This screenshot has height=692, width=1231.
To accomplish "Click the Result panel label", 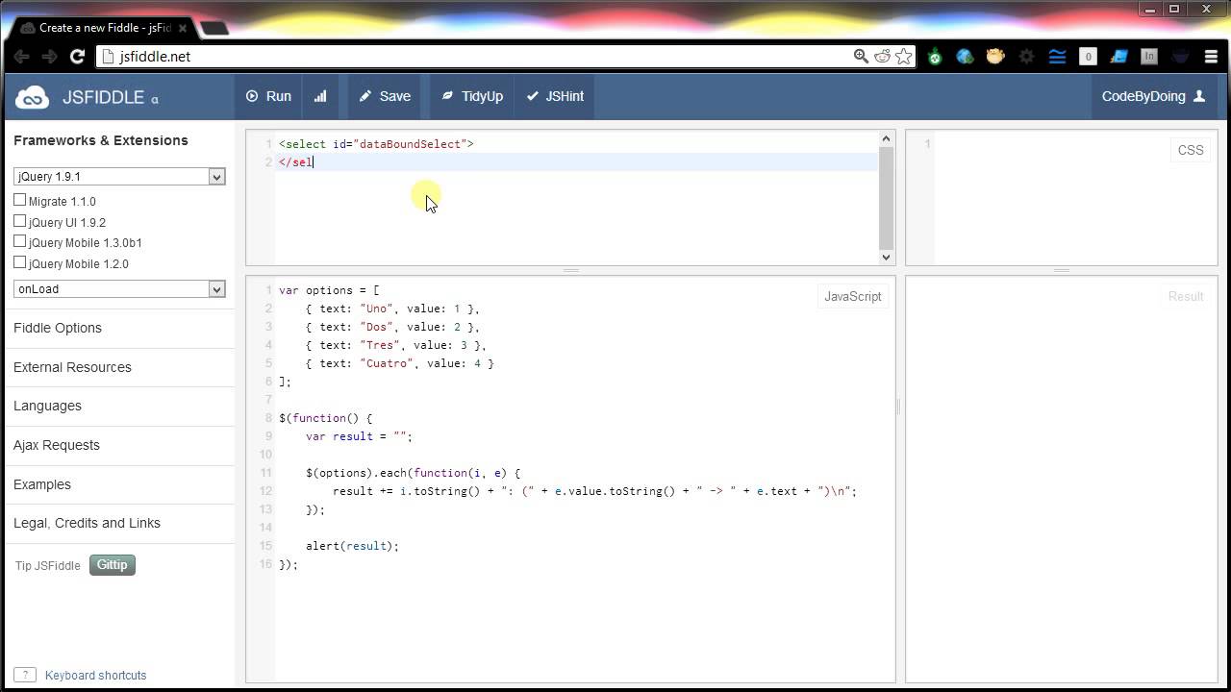I will pyautogui.click(x=1185, y=296).
